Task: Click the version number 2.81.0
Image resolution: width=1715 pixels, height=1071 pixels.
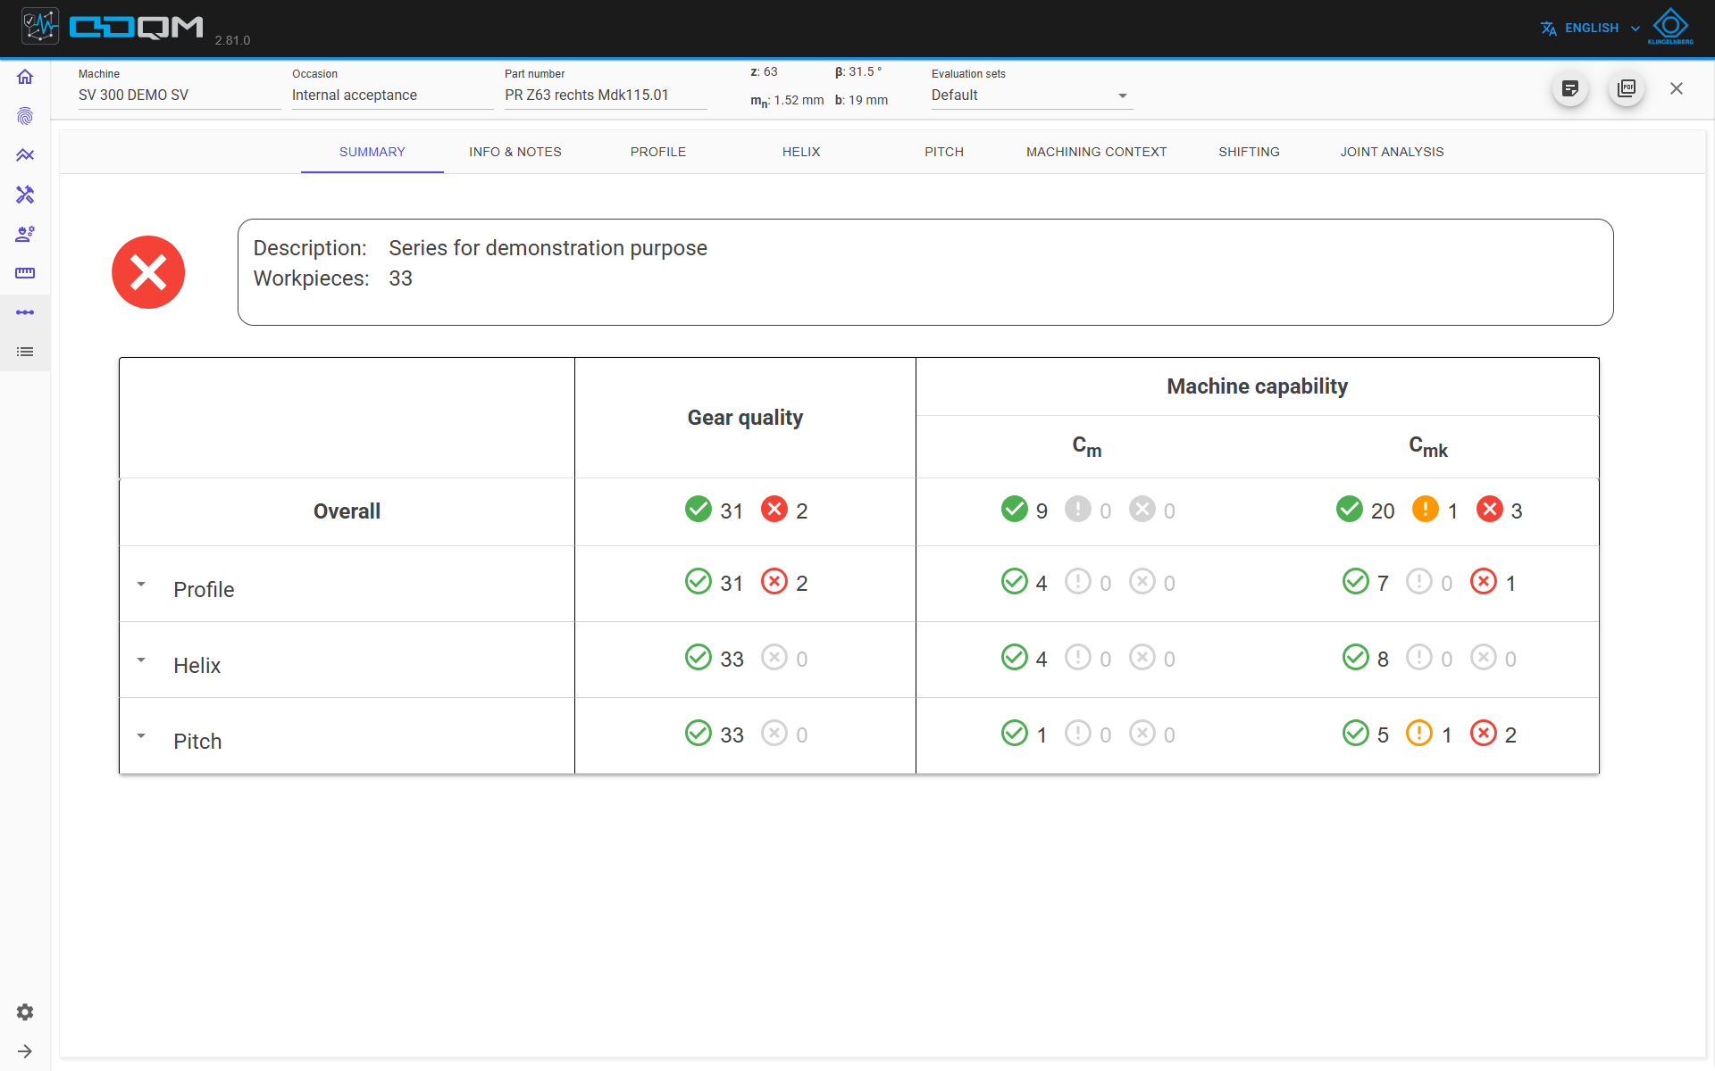Action: pos(232,40)
